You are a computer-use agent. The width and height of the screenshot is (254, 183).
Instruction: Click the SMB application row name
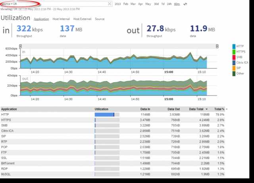[x=4, y=125]
